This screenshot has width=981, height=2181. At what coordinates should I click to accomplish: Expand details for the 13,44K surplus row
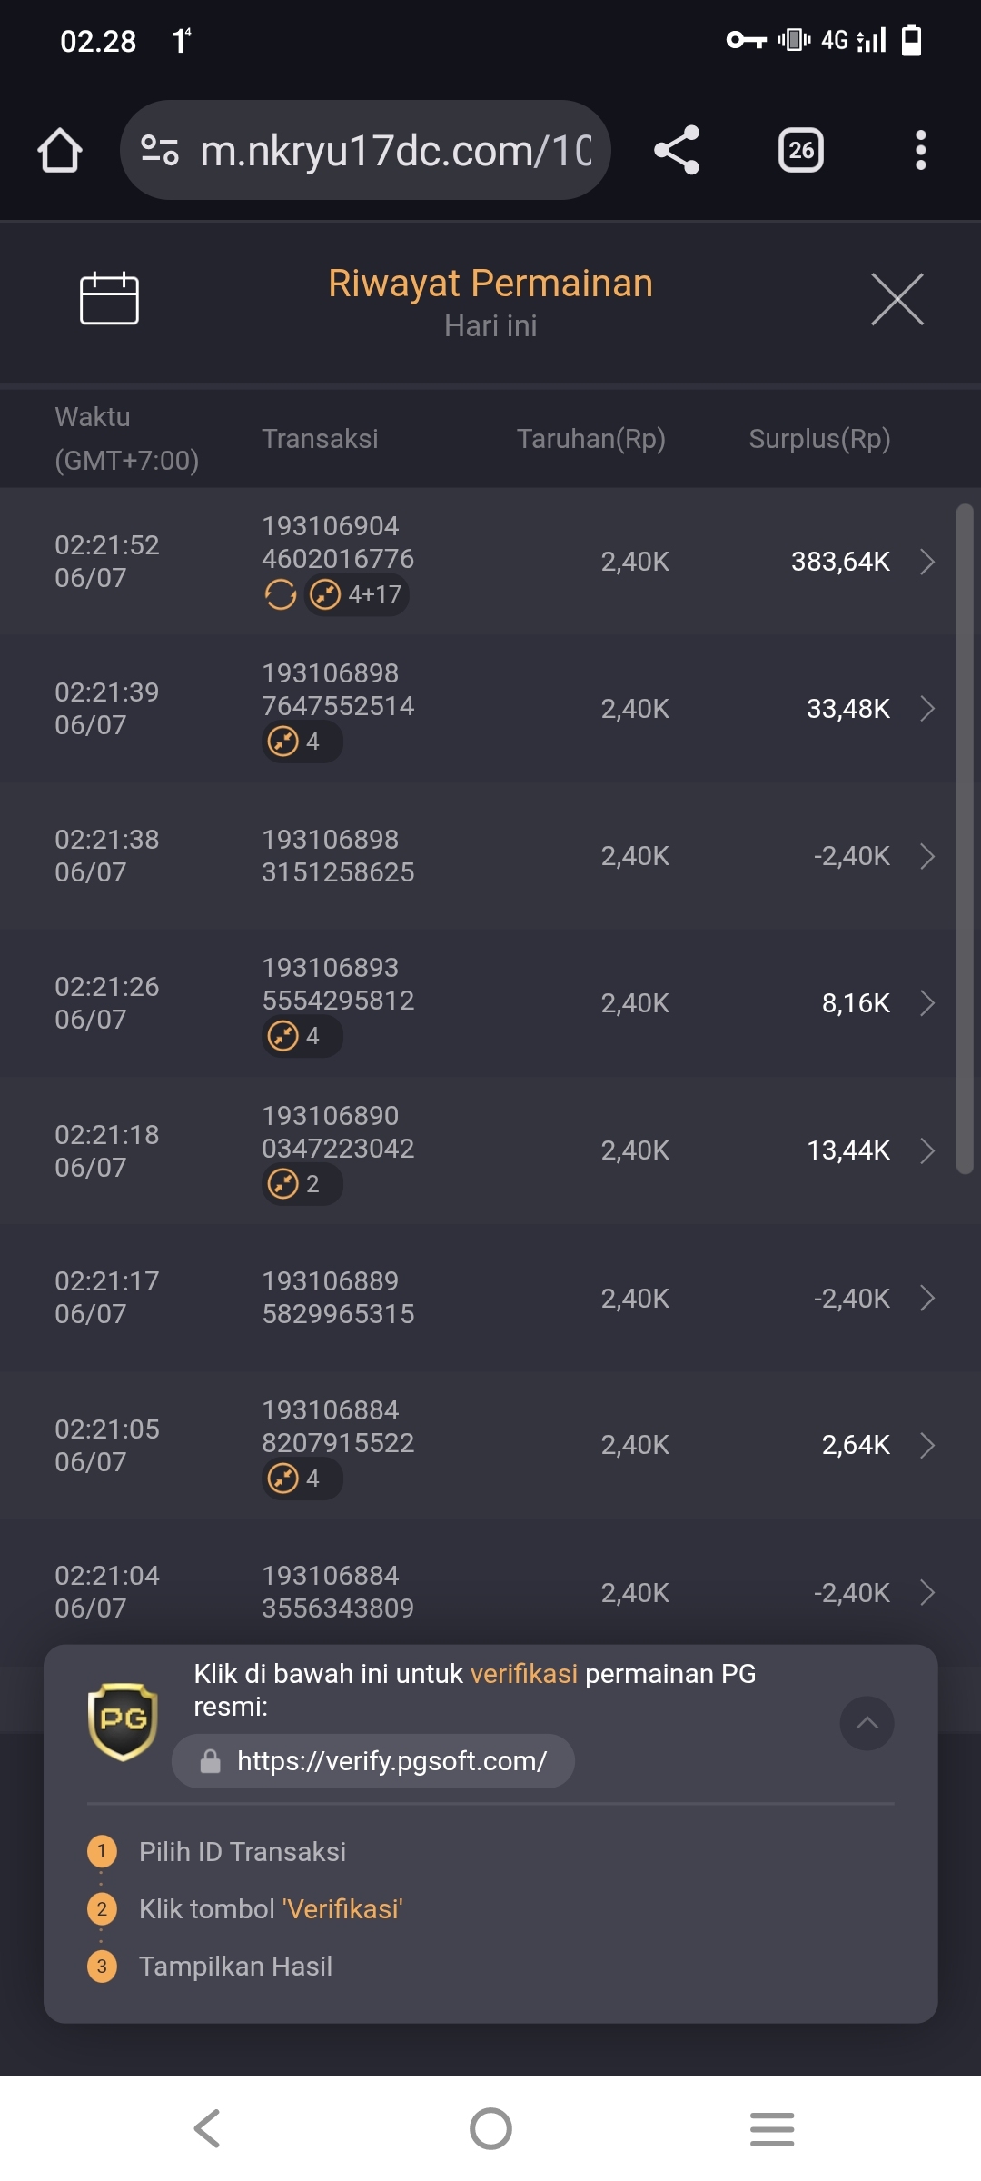(x=927, y=1150)
